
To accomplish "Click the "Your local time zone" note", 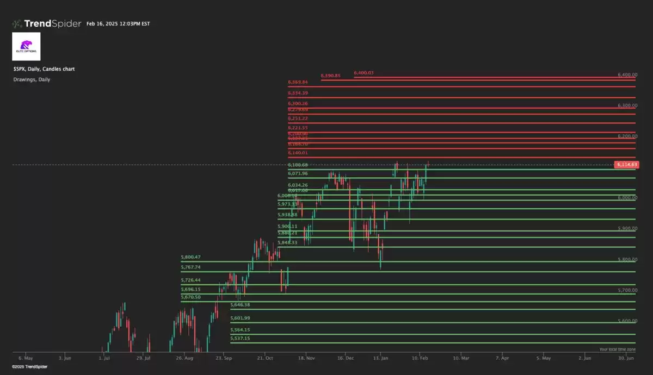I will point(618,349).
